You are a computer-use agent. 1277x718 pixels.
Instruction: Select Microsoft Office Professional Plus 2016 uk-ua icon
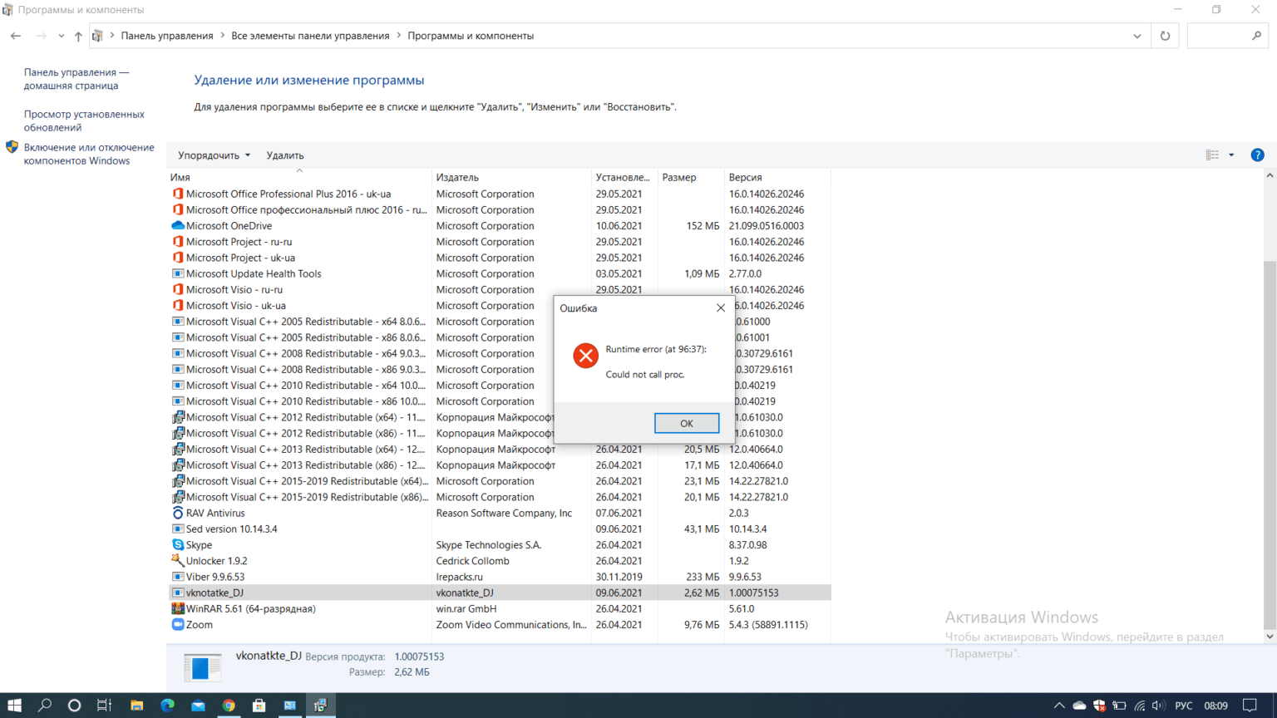point(177,194)
